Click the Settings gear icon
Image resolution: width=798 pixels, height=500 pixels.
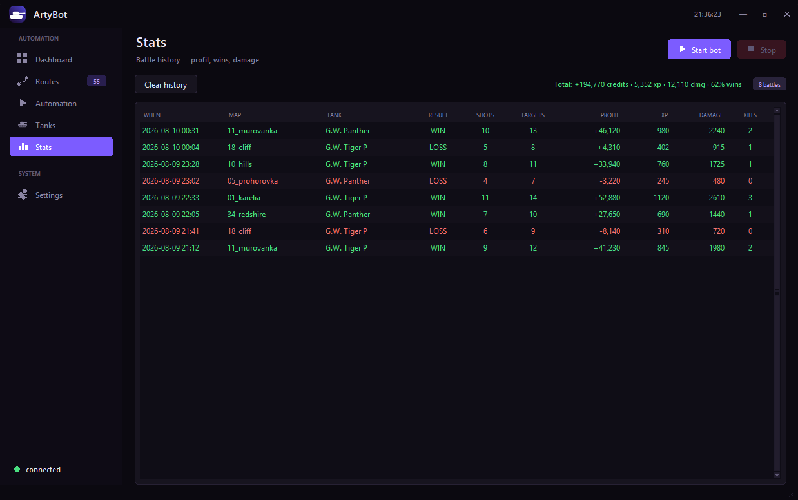point(23,195)
